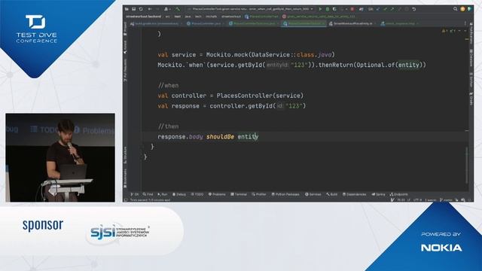Open the Gradle panel on right stripe
The width and height of the screenshot is (482, 271).
click(x=471, y=99)
